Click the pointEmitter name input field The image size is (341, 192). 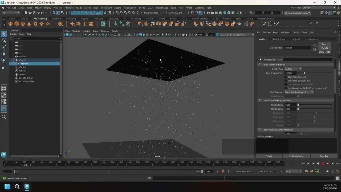[297, 48]
